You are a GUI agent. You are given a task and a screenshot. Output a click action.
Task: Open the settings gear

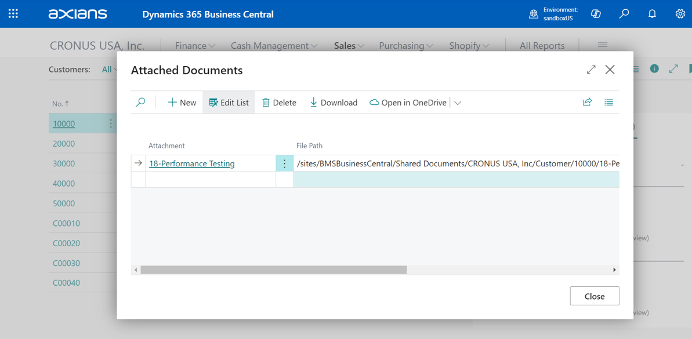(680, 14)
